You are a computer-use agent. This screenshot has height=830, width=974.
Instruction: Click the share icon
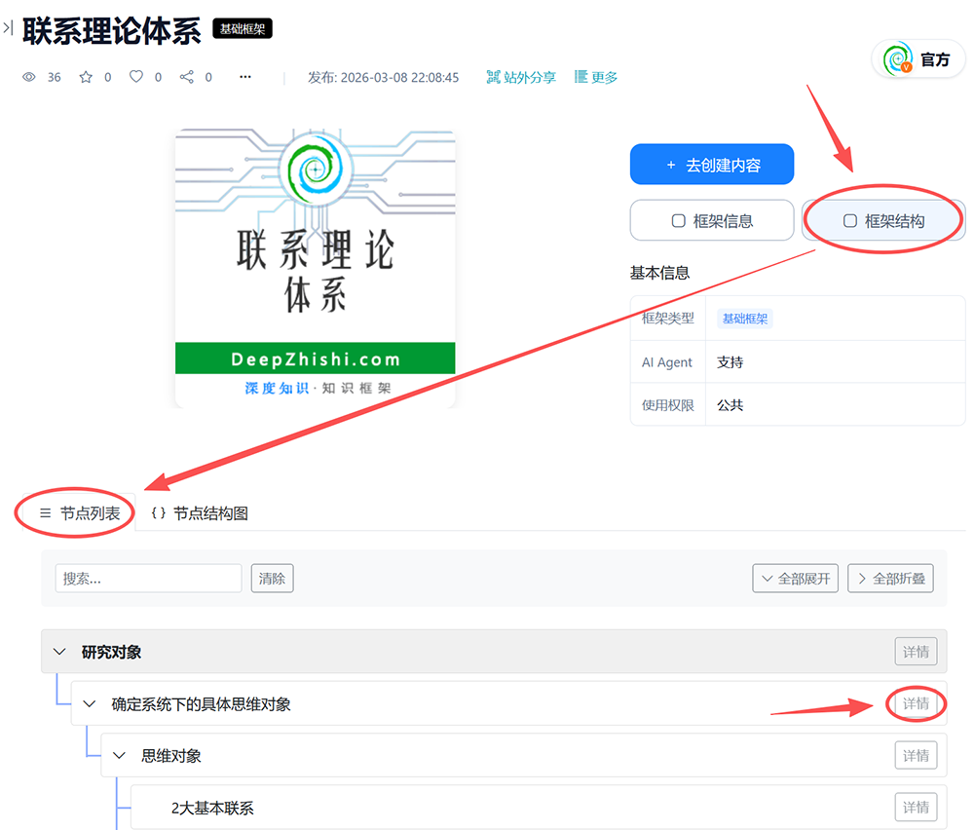click(186, 77)
